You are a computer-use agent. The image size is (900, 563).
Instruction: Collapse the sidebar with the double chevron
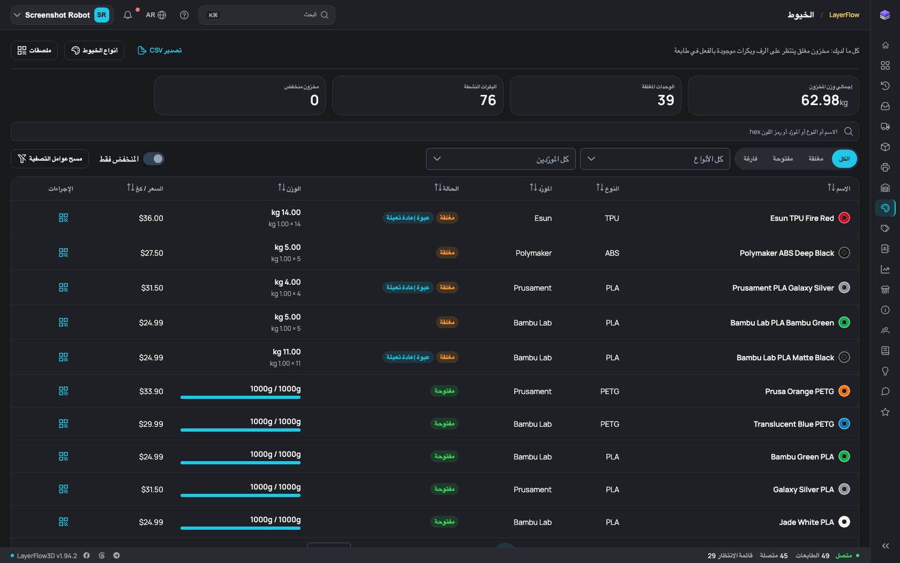tap(885, 546)
